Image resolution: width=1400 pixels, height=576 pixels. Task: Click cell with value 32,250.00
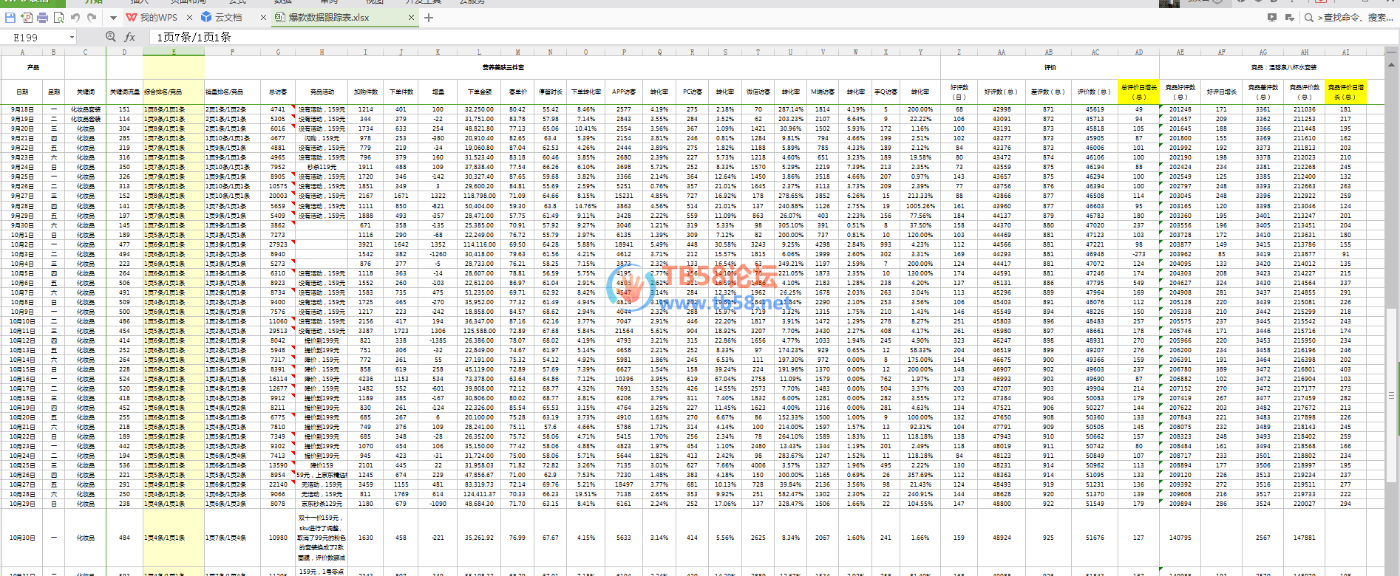(x=479, y=109)
